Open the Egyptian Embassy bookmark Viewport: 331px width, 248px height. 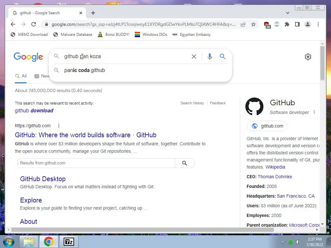(x=191, y=34)
